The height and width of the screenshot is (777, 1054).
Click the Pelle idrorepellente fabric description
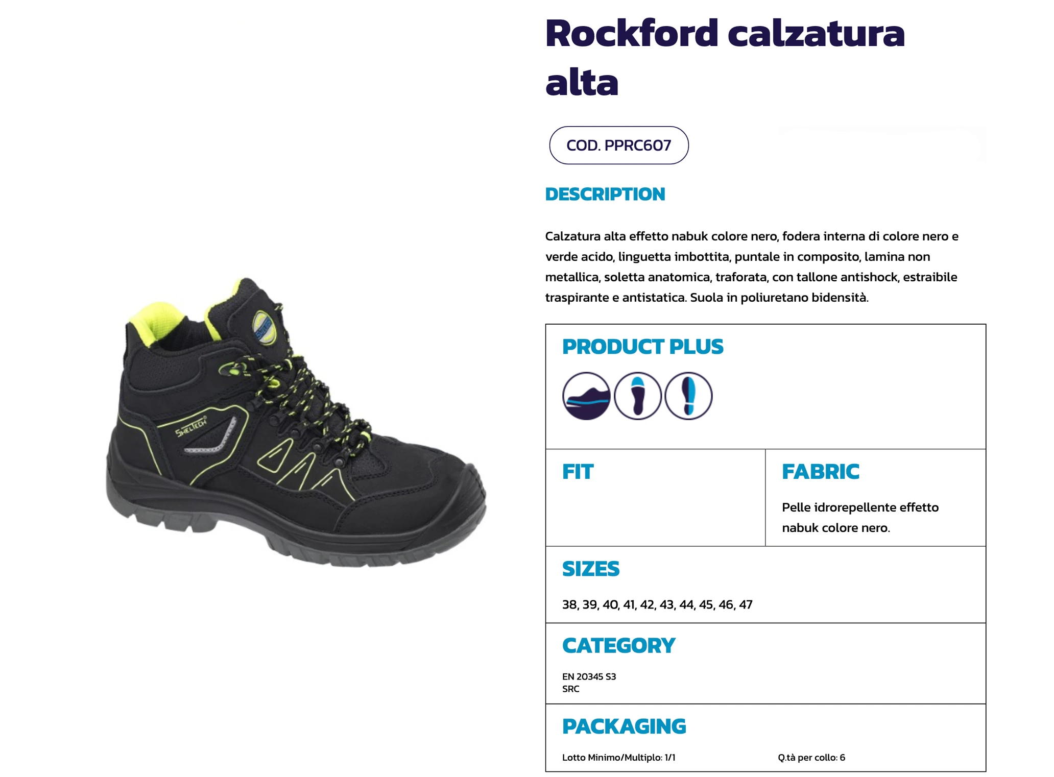pyautogui.click(x=860, y=518)
